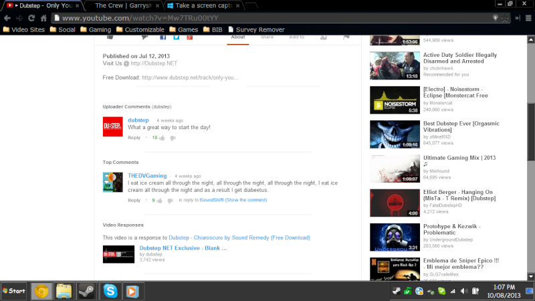Open Steam from the taskbar
Screen dimensions: 535x301
click(x=86, y=292)
